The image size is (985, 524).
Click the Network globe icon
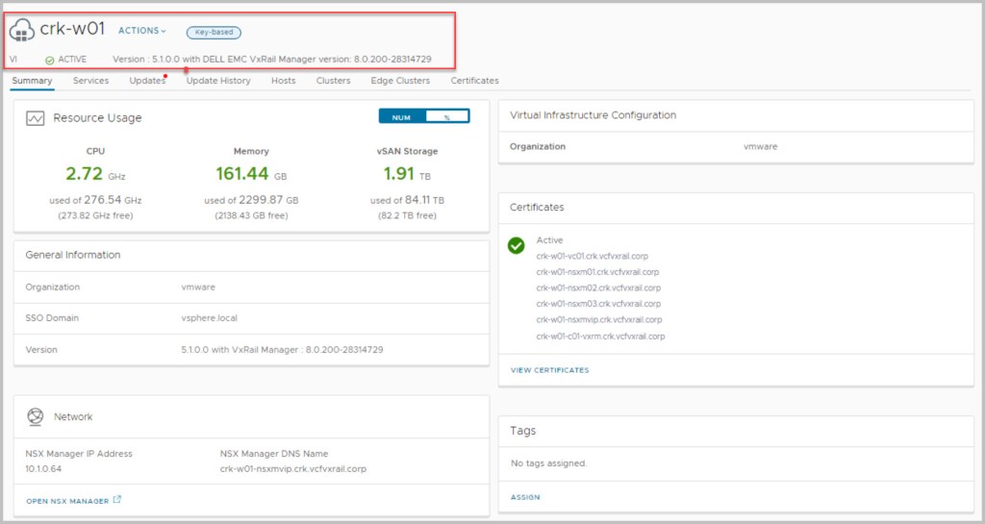pos(36,416)
